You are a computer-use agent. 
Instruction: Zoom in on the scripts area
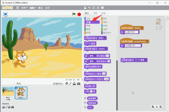161,107
